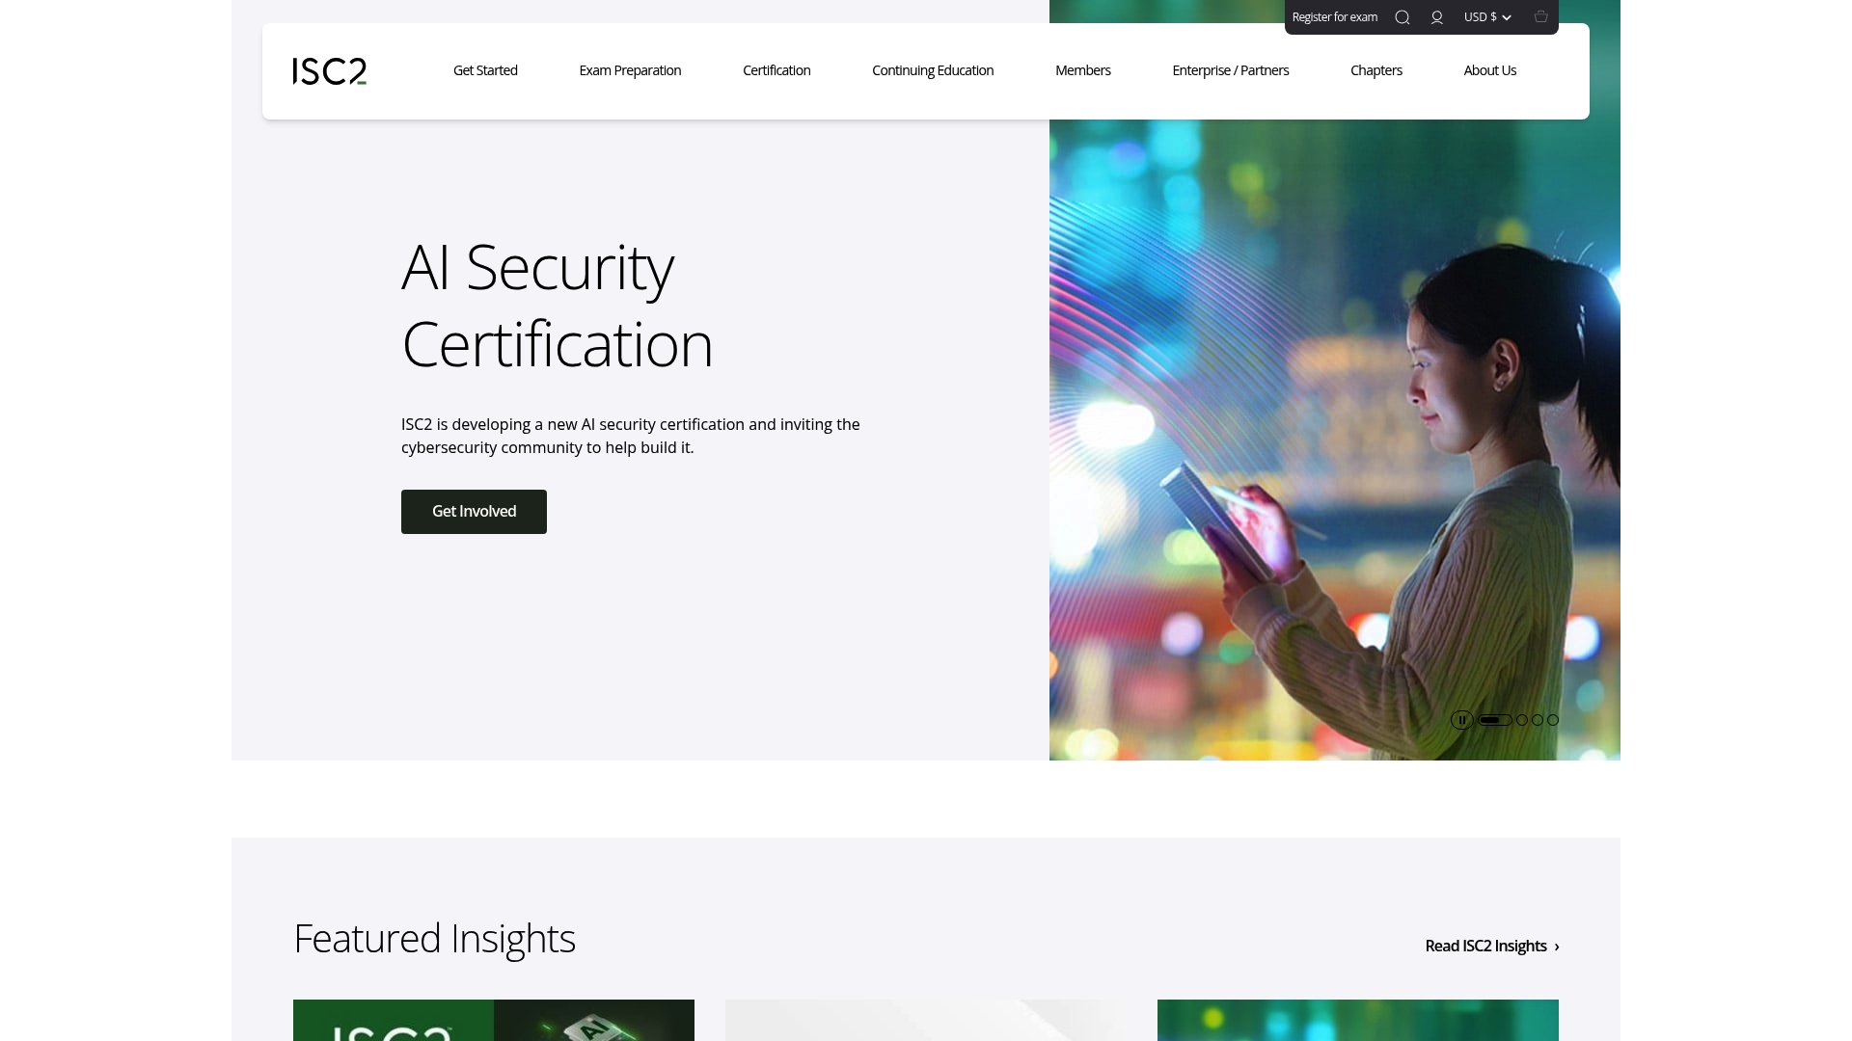Open the Enterprise / Partners menu
The width and height of the screenshot is (1852, 1041).
[x=1231, y=70]
